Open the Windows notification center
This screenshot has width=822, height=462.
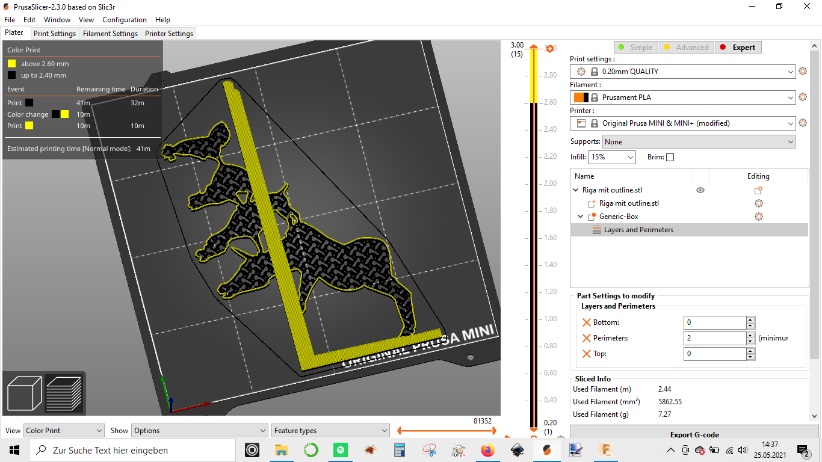coord(803,451)
